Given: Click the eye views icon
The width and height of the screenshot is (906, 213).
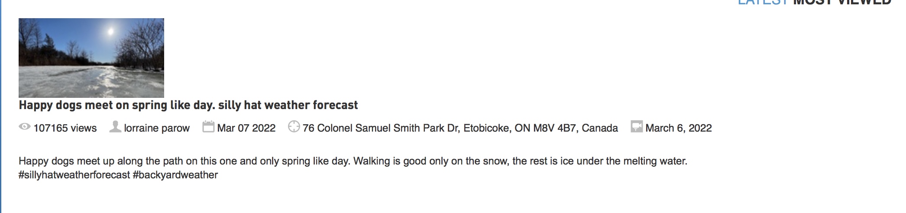Looking at the screenshot, I should pyautogui.click(x=24, y=127).
